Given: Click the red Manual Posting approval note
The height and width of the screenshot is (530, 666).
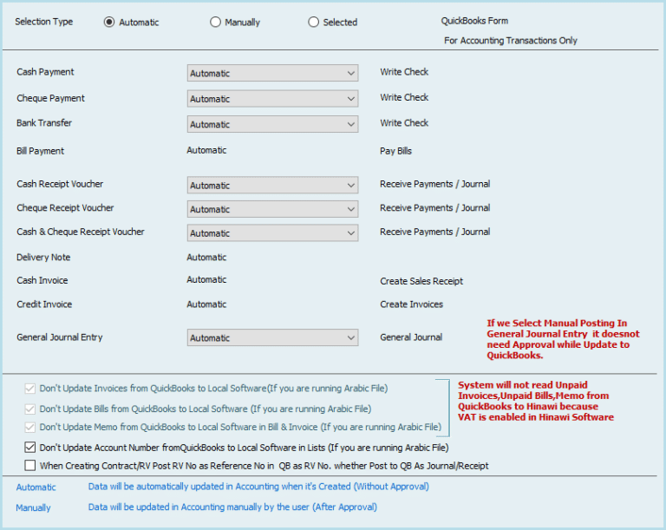Looking at the screenshot, I should (x=563, y=339).
